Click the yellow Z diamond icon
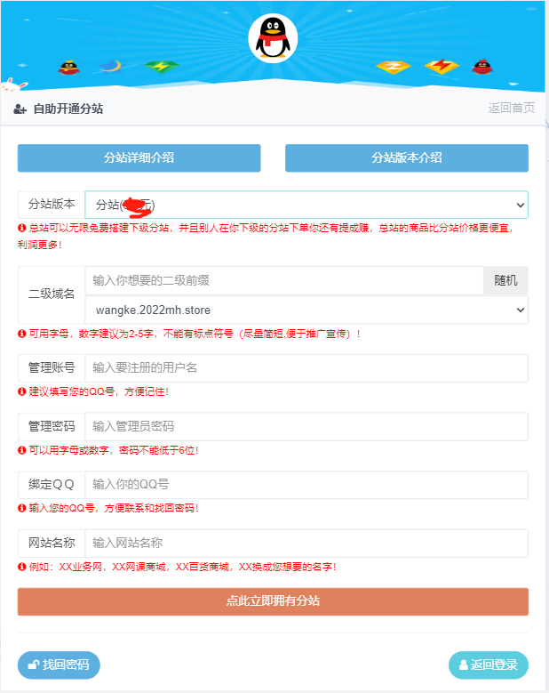 pyautogui.click(x=394, y=67)
